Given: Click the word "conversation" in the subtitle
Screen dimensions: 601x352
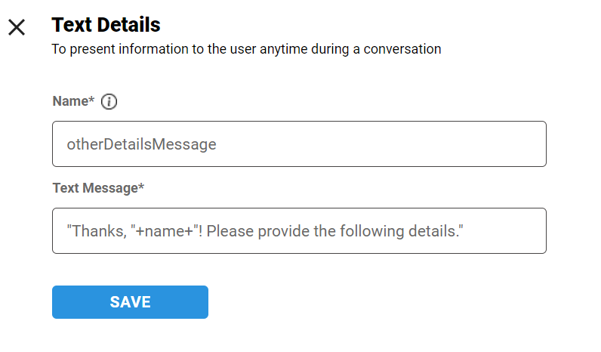Looking at the screenshot, I should point(404,49).
